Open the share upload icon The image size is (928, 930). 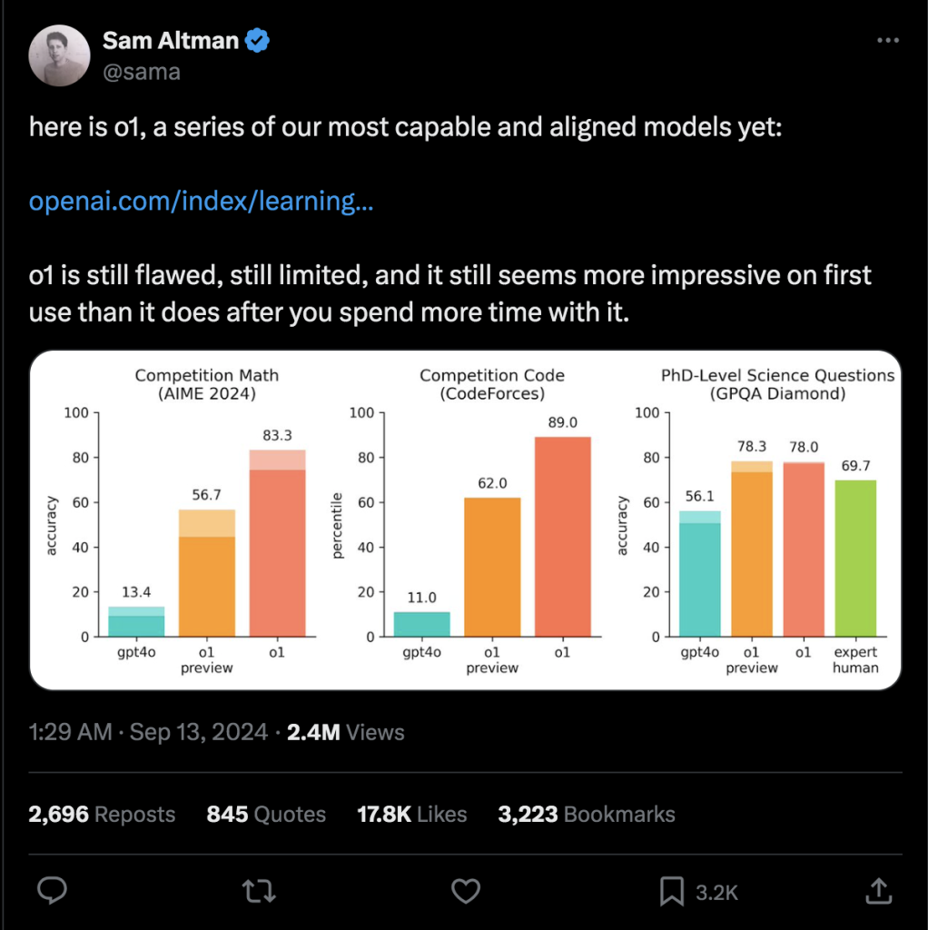click(x=879, y=891)
